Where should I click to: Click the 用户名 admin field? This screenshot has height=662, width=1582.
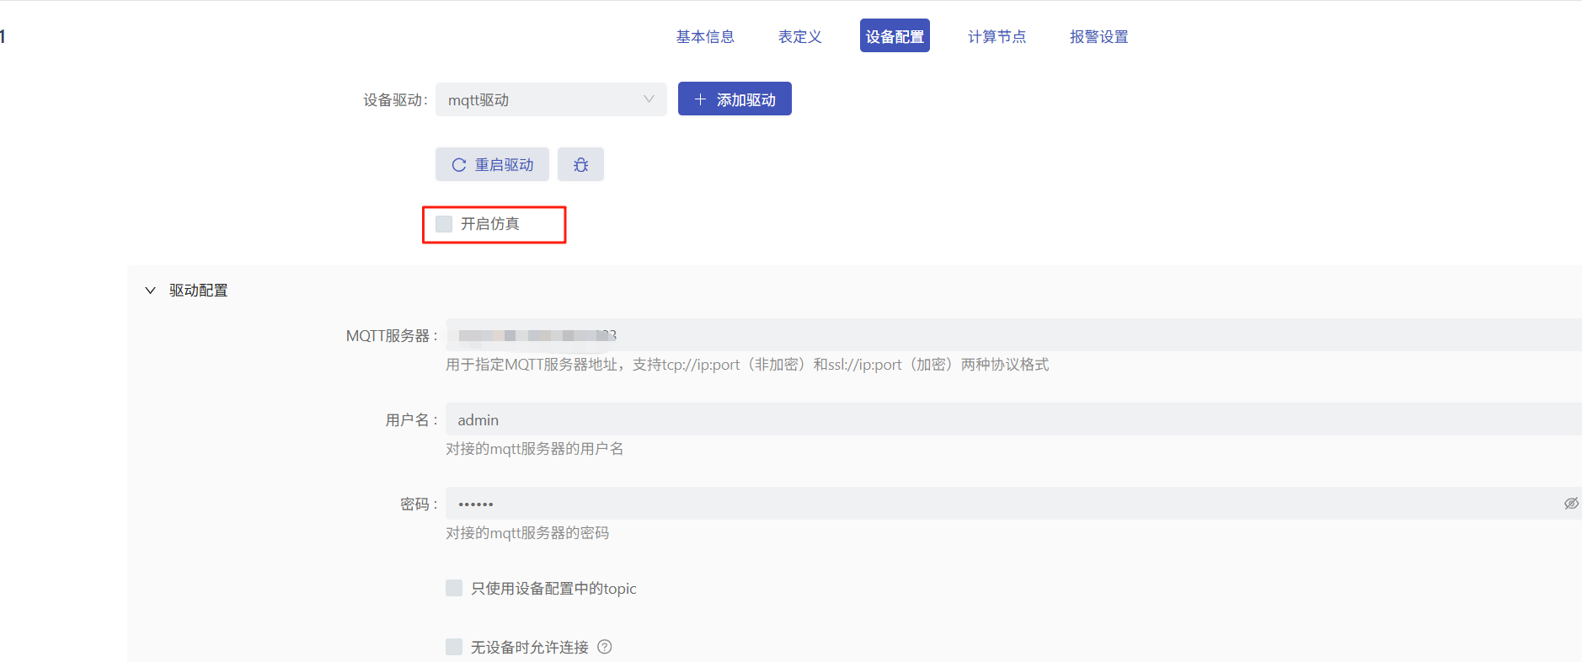[1013, 419]
